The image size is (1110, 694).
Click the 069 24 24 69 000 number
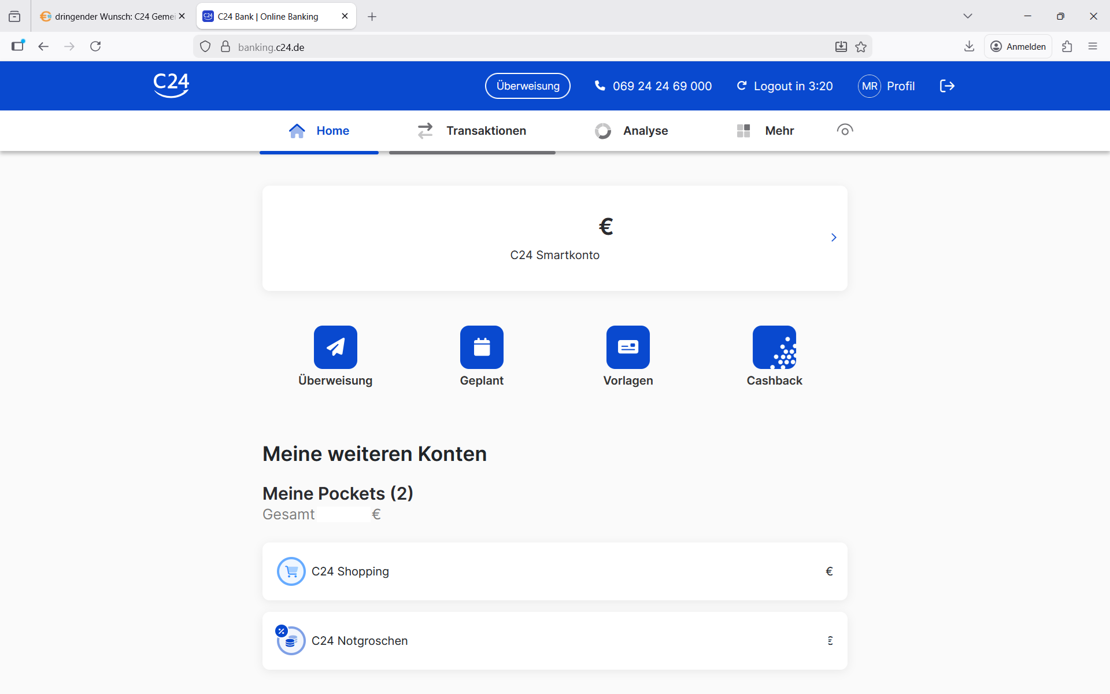[x=663, y=86]
